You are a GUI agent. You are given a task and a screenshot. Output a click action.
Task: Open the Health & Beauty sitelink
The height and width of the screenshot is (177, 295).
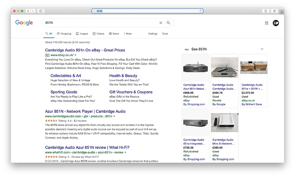pos(123,75)
